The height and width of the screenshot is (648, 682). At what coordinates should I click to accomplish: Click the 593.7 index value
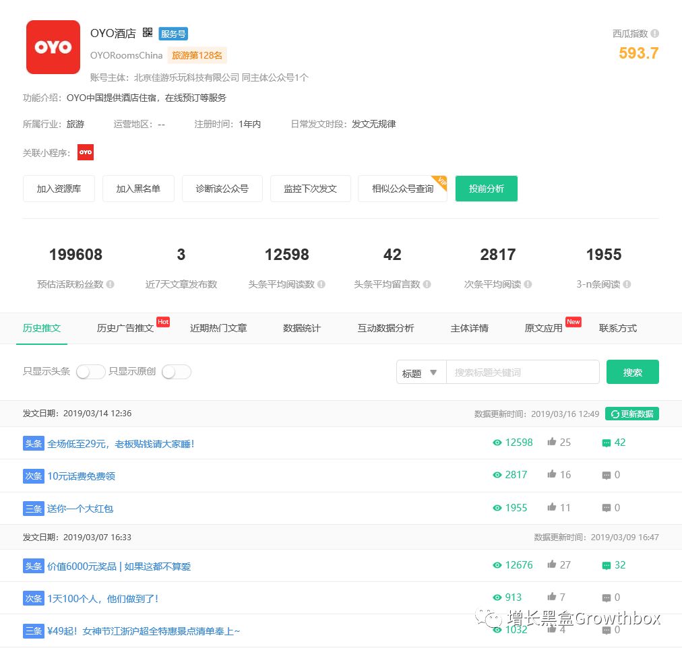point(638,53)
